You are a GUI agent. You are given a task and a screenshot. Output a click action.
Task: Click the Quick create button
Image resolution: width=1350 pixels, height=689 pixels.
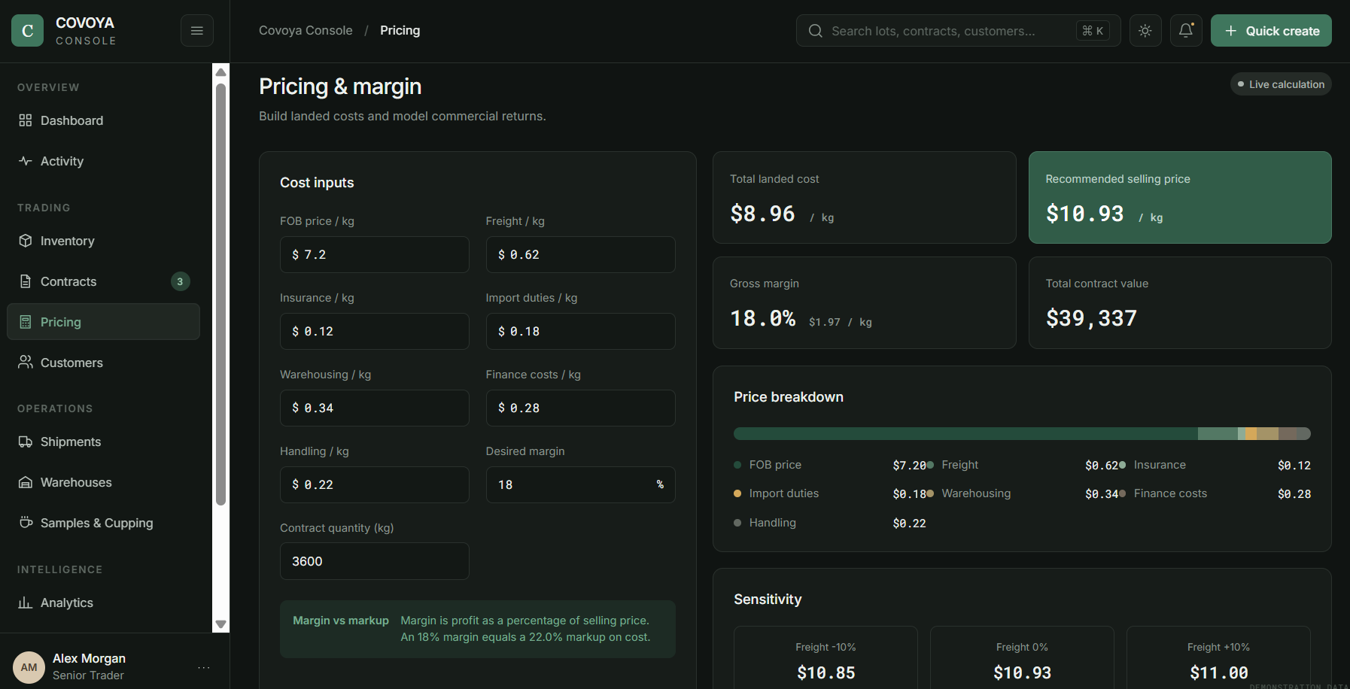pyautogui.click(x=1271, y=31)
